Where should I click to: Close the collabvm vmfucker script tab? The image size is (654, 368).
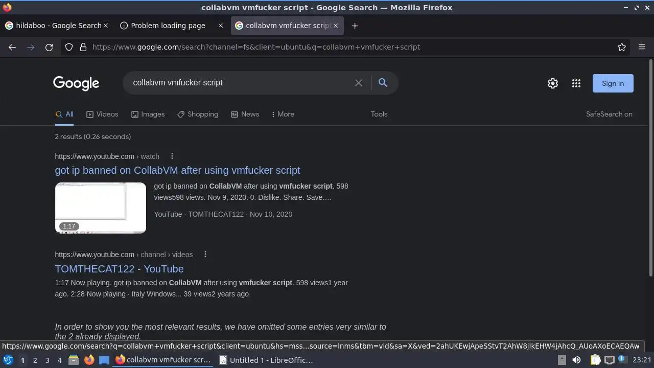point(335,26)
